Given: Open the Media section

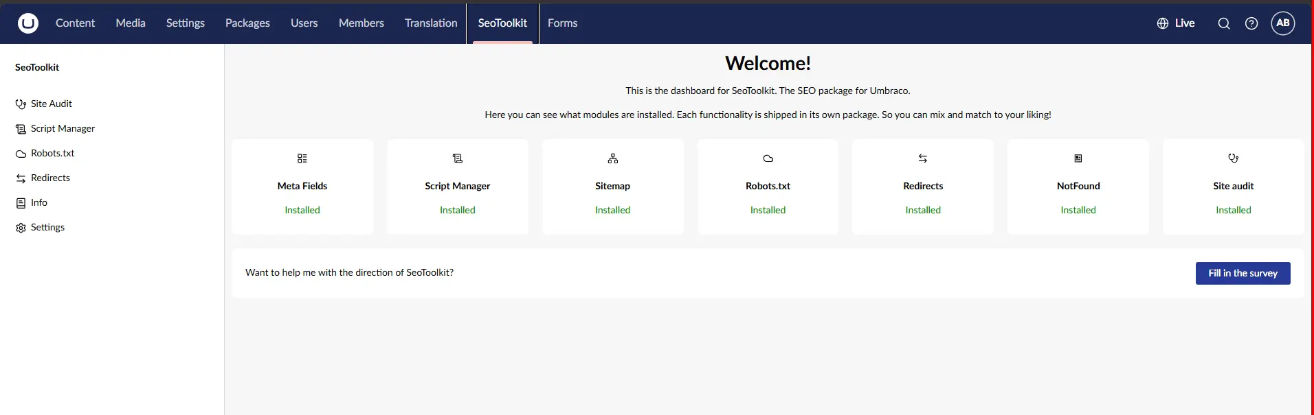Looking at the screenshot, I should click(131, 23).
